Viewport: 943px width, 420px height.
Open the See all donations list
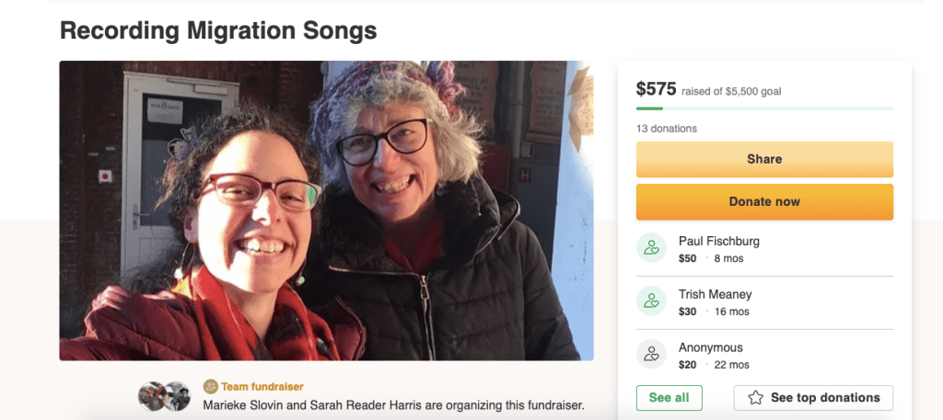[669, 398]
